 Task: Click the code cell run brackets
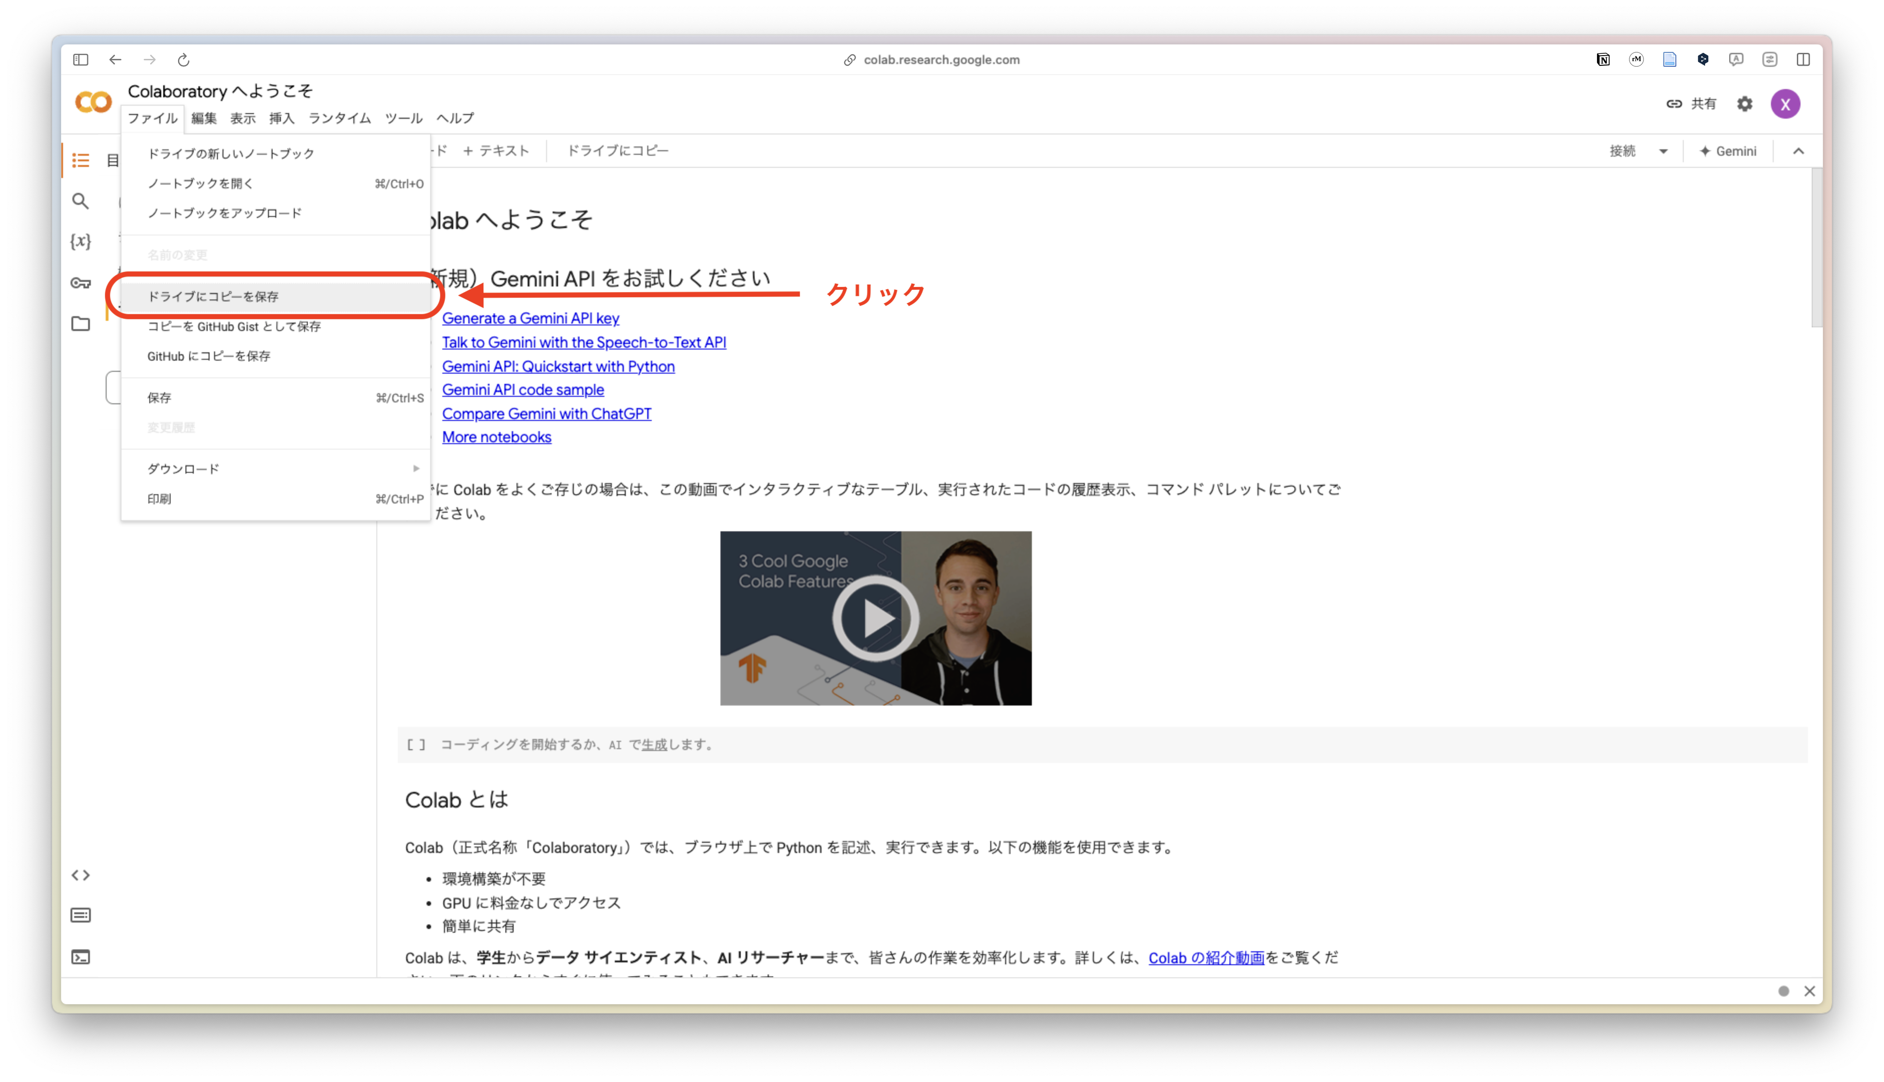pyautogui.click(x=416, y=744)
